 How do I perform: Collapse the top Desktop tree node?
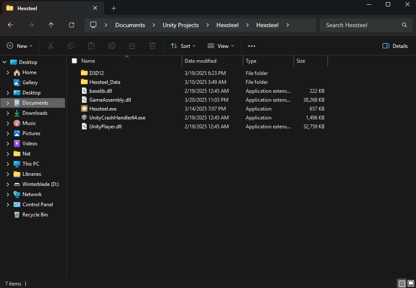(x=5, y=62)
